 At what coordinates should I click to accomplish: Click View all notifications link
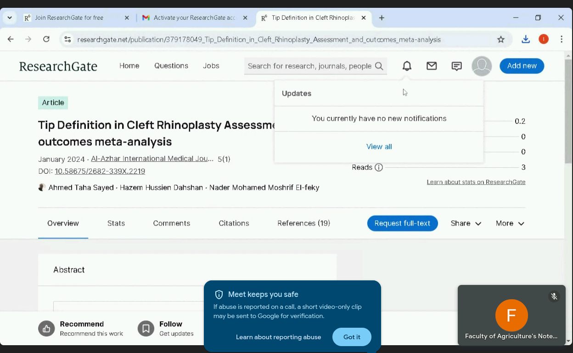(x=379, y=147)
